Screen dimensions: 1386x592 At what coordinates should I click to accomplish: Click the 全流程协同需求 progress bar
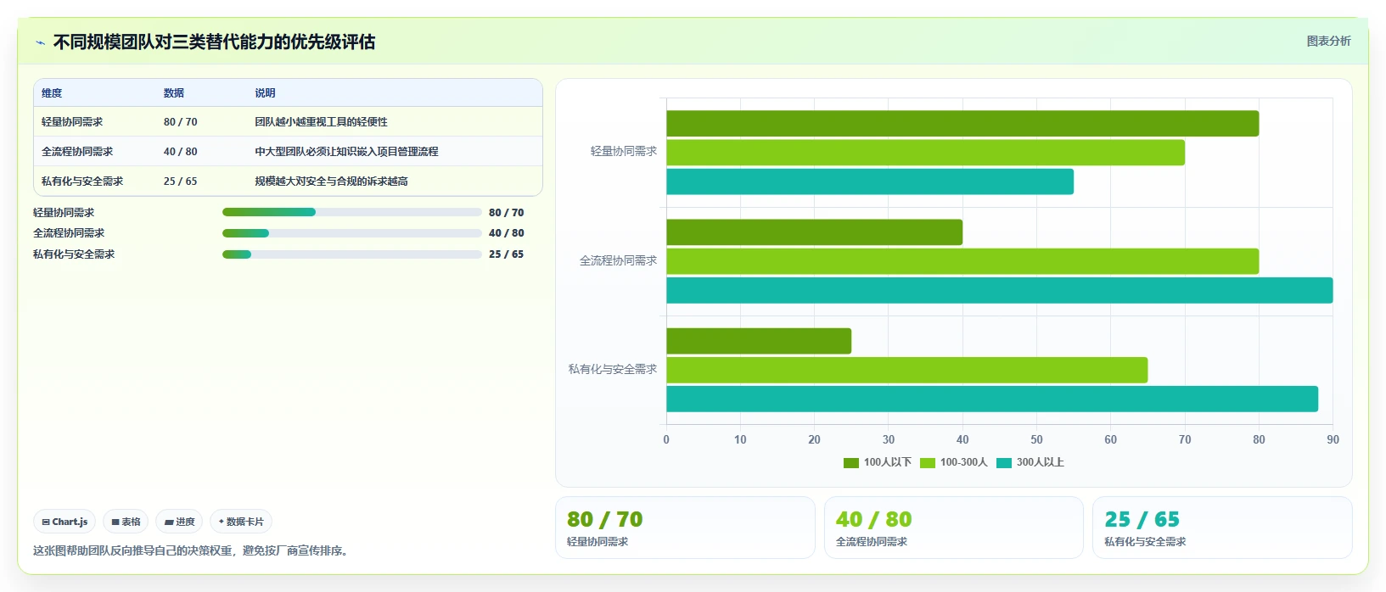352,233
